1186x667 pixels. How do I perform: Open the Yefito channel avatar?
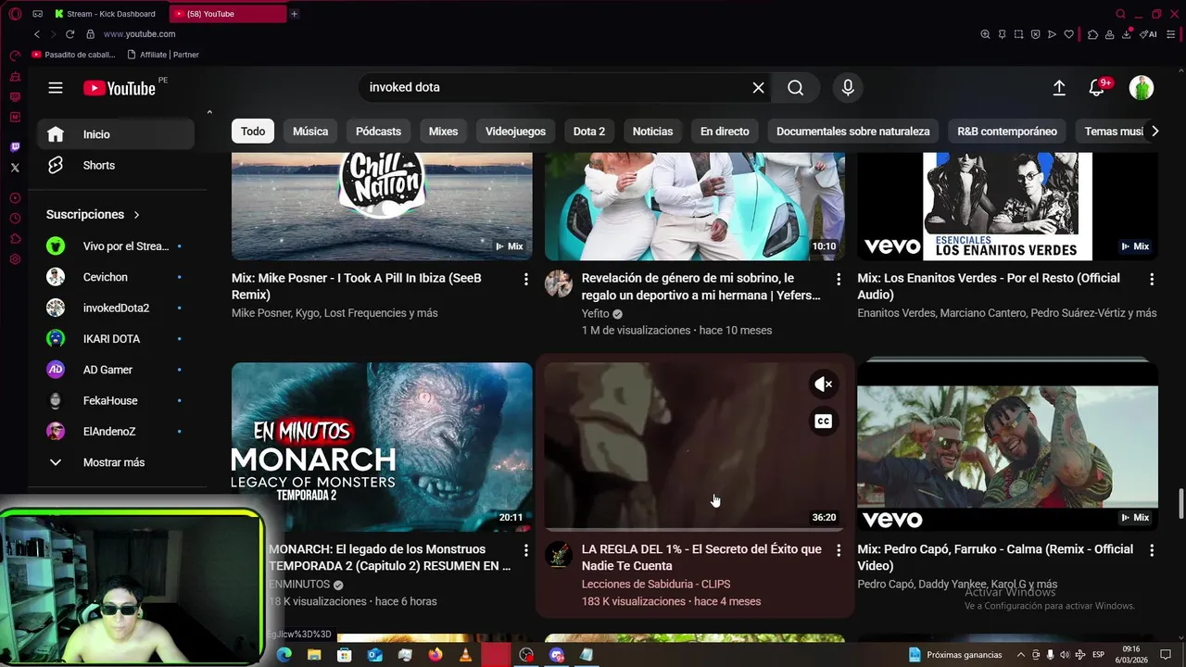tap(559, 283)
